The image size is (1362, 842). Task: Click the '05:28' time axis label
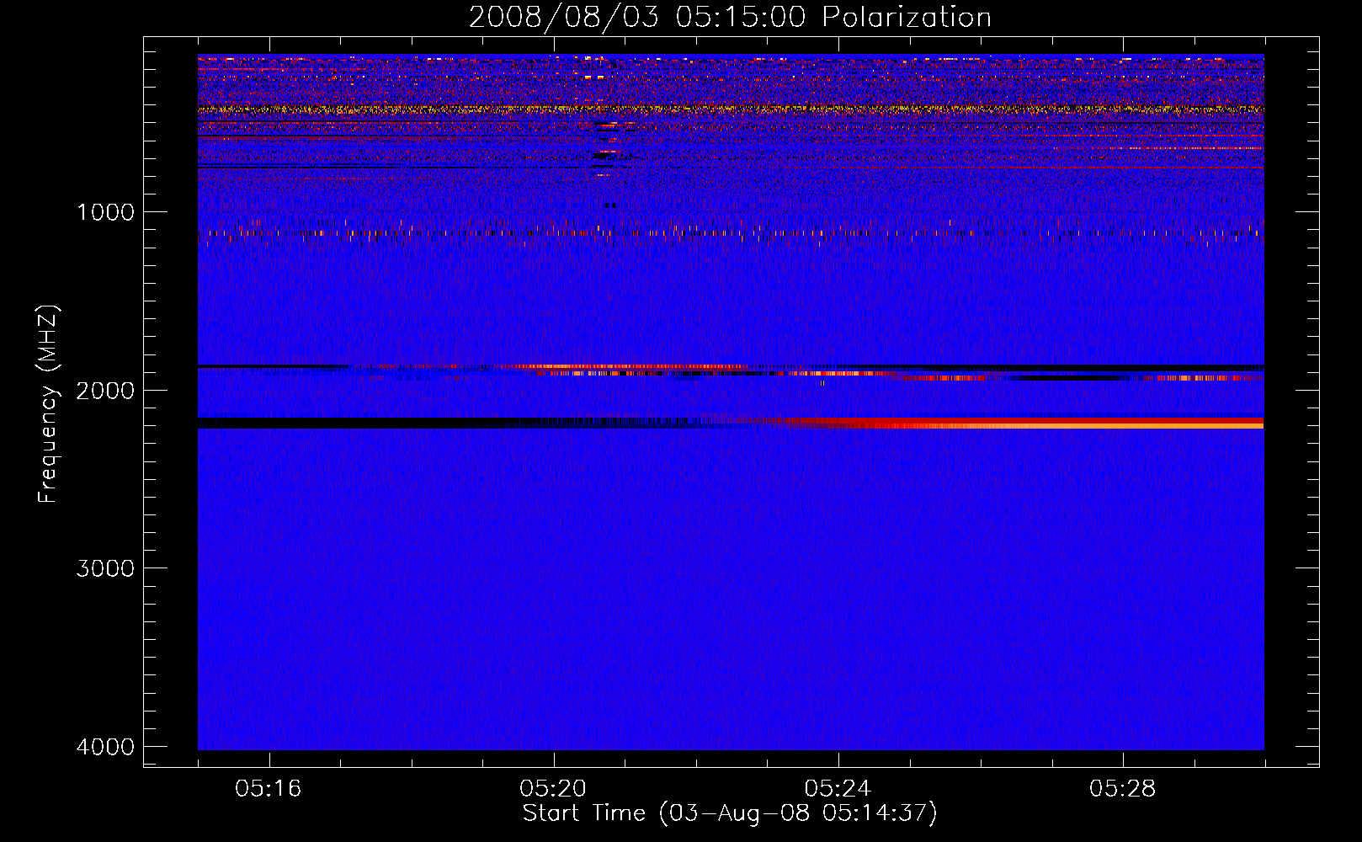tap(1122, 788)
